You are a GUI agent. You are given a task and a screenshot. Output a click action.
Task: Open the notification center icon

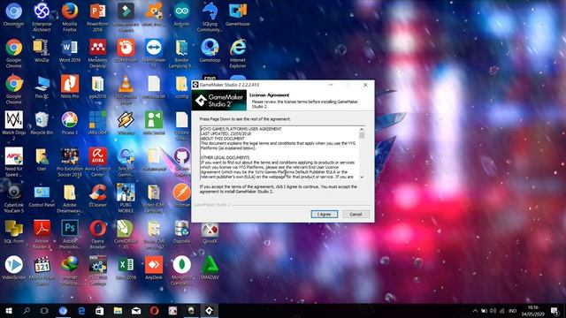pos(555,311)
